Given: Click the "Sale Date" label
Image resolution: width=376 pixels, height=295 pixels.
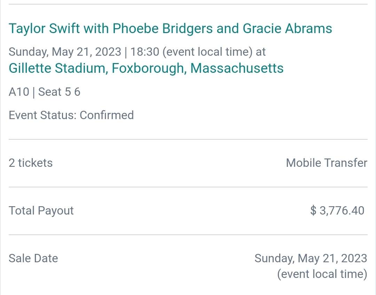Looking at the screenshot, I should (33, 258).
